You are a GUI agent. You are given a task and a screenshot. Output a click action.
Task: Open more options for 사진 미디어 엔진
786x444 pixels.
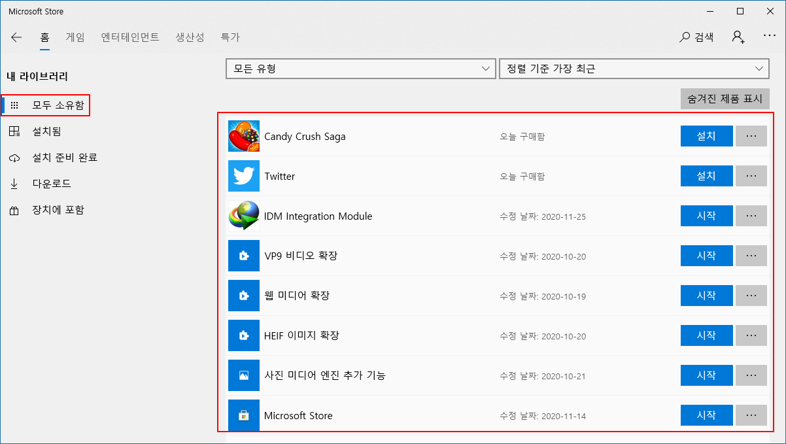tap(751, 375)
